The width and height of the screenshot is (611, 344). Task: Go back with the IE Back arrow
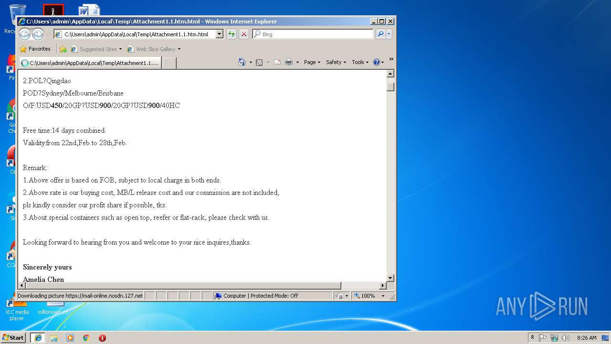tap(24, 34)
